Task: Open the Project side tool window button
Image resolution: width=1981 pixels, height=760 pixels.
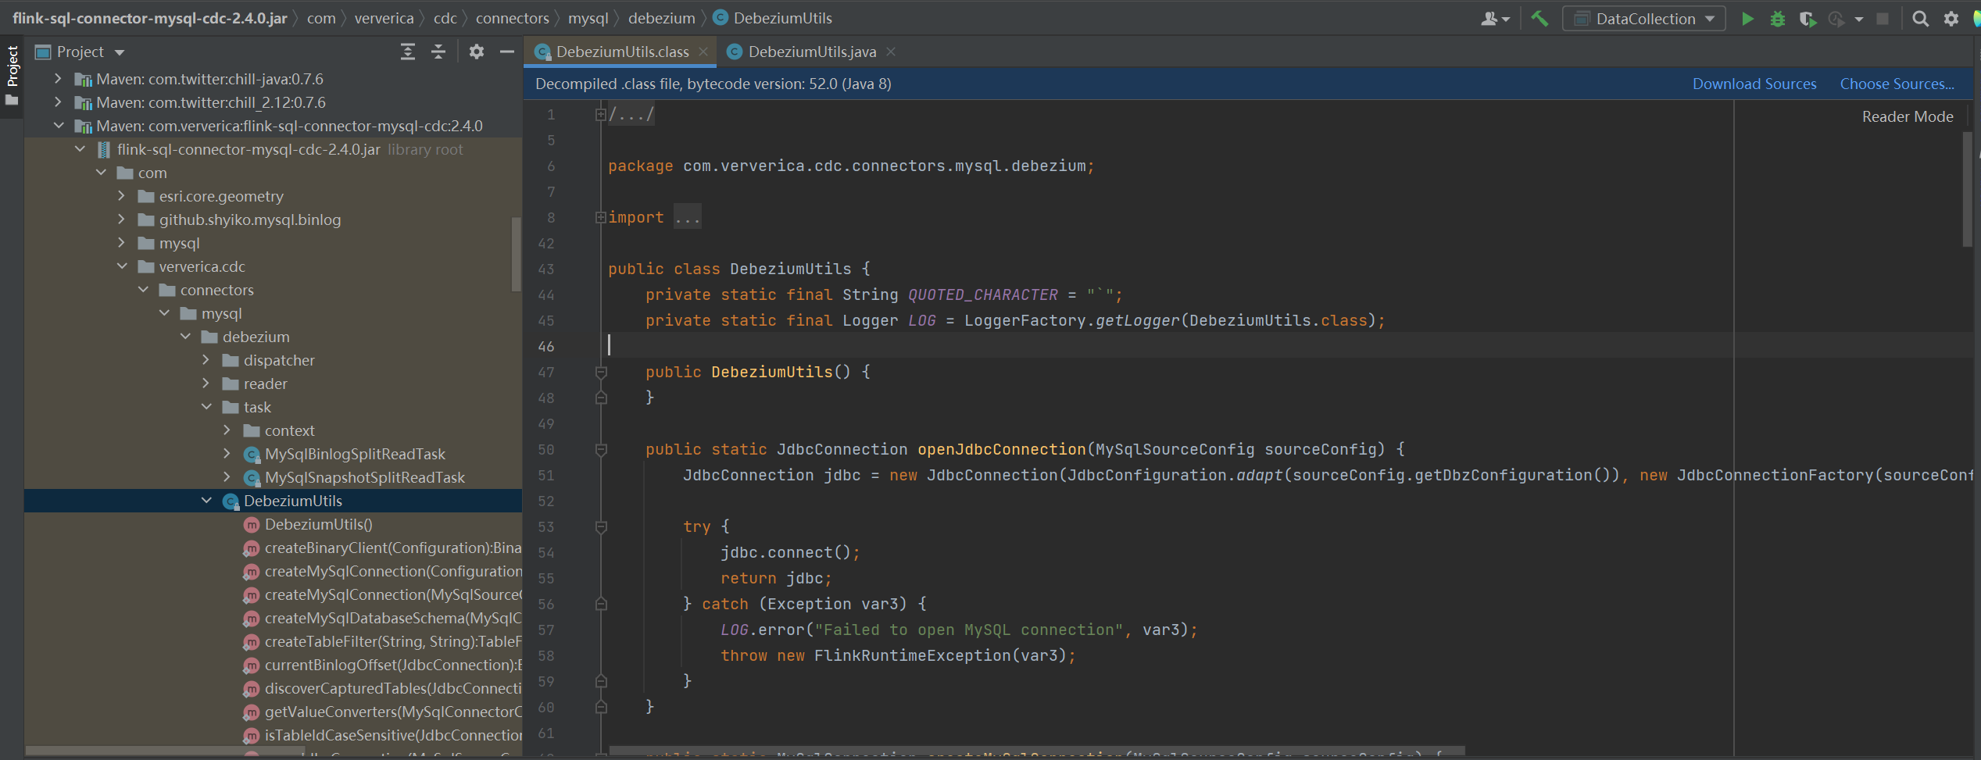Action: [12, 75]
